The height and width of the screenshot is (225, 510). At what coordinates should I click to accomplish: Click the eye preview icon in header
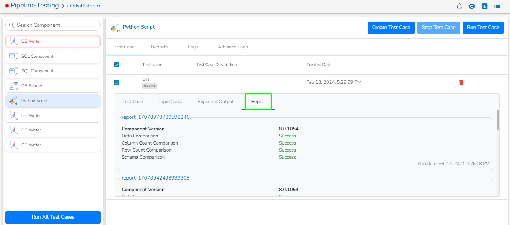click(472, 6)
